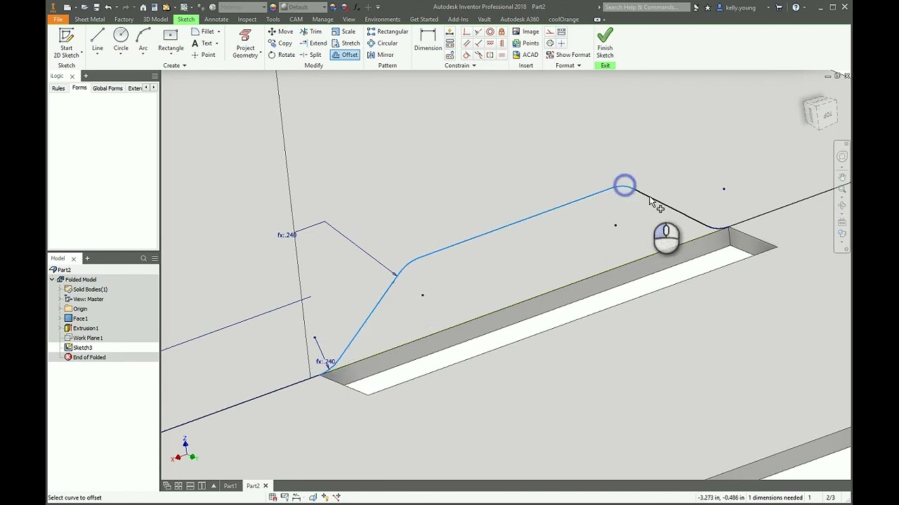Search the model browser
This screenshot has width=899, height=505.
coord(144,258)
